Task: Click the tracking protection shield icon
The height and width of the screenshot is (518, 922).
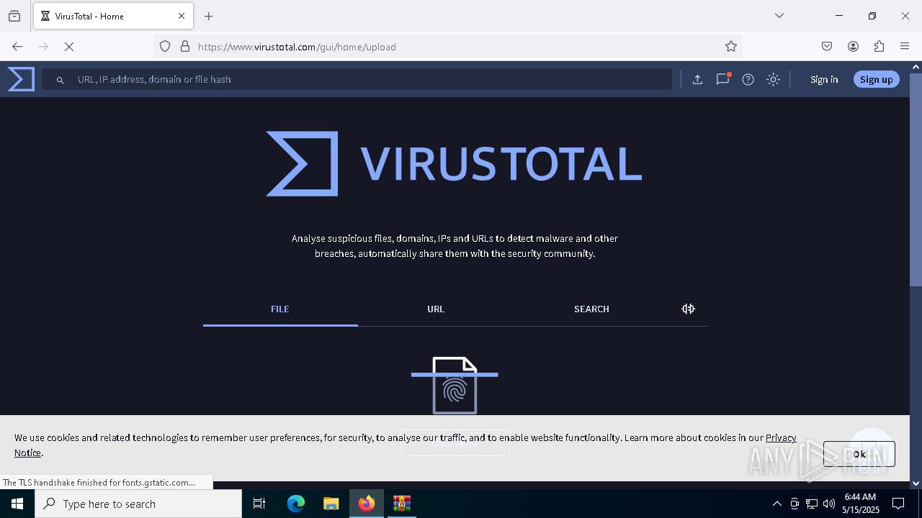Action: [165, 47]
